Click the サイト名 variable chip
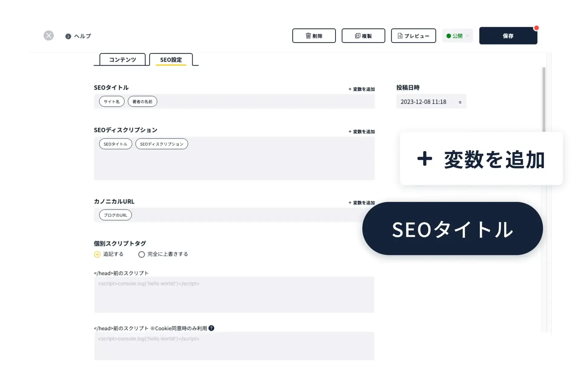 (111, 101)
